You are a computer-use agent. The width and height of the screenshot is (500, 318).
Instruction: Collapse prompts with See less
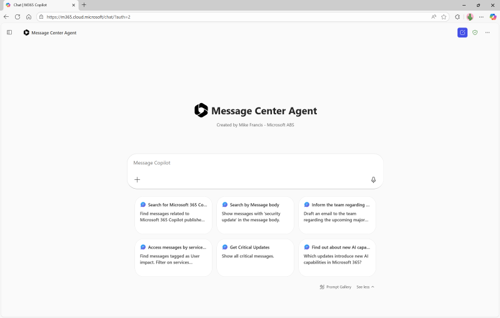tap(365, 287)
